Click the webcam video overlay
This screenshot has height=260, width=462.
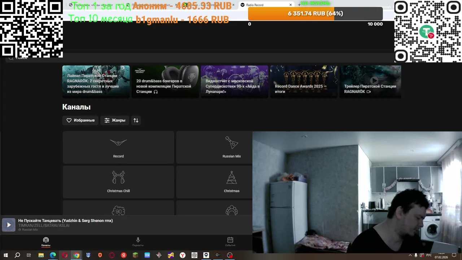click(x=357, y=192)
